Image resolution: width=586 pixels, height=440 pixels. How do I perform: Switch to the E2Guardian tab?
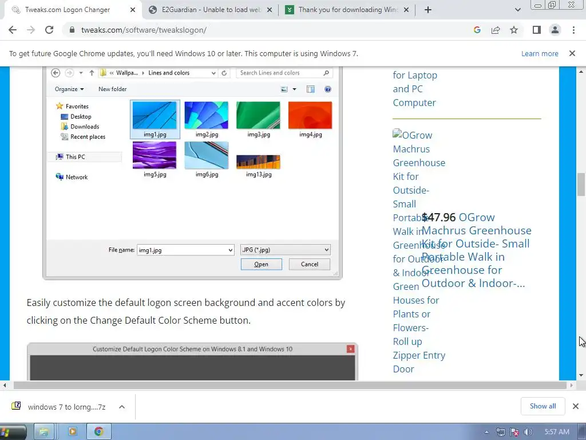pyautogui.click(x=211, y=10)
